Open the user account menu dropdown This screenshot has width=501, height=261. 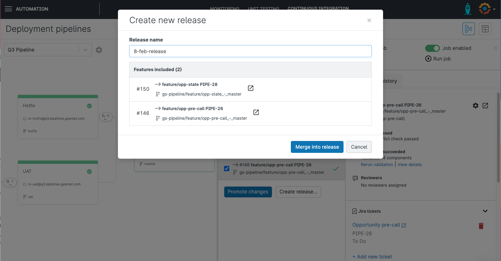tap(487, 9)
